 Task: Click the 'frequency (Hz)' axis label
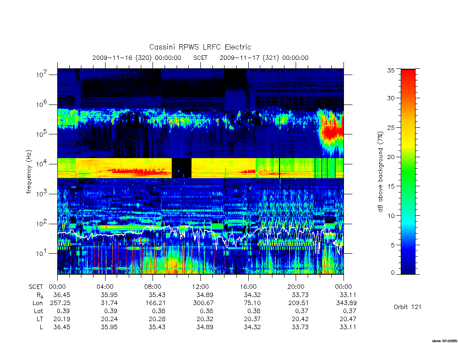29,171
